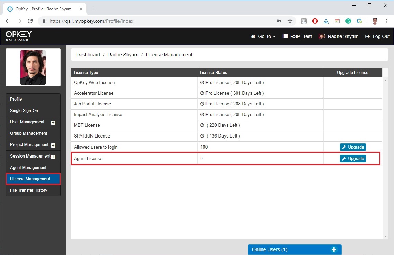Screen dimensions: 394x255
Task: Click the site lock icon in the address bar
Action: coord(44,21)
